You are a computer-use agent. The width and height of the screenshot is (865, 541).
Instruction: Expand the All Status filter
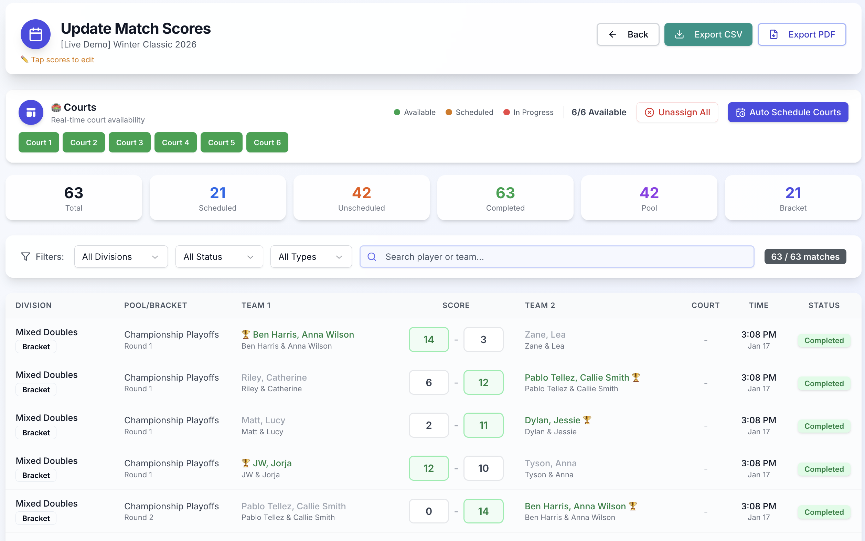pyautogui.click(x=219, y=256)
